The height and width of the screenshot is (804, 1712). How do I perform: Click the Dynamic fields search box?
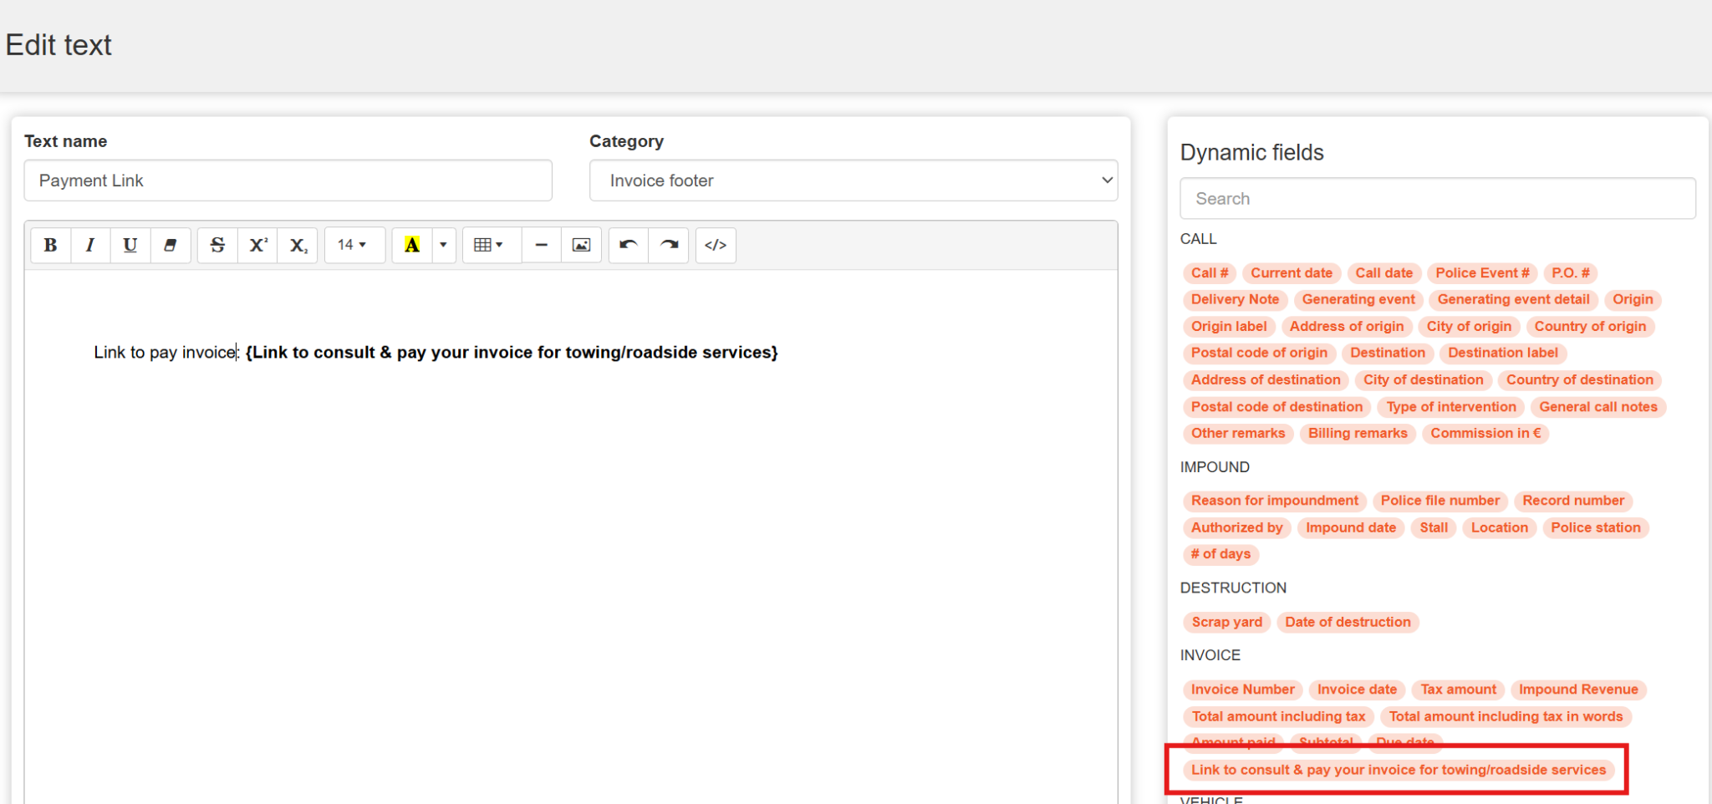pyautogui.click(x=1437, y=199)
